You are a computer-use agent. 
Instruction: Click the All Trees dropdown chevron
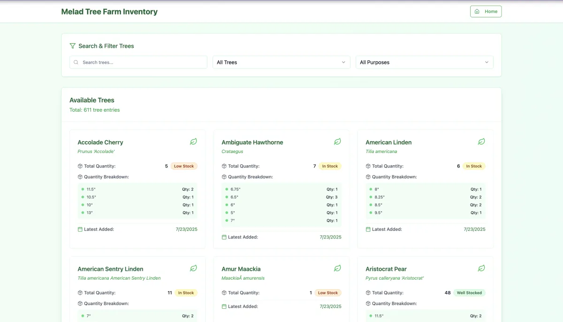coord(343,62)
